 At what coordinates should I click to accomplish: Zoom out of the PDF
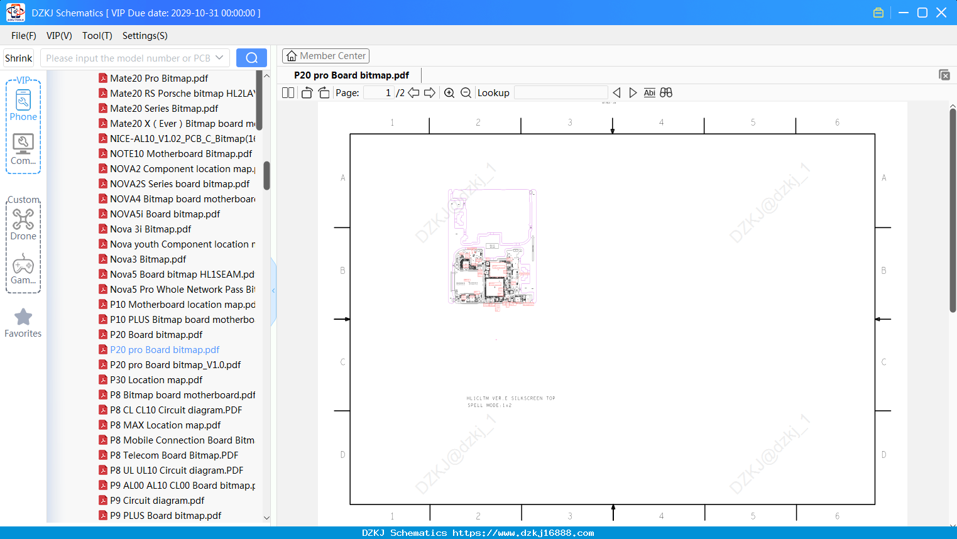(466, 93)
